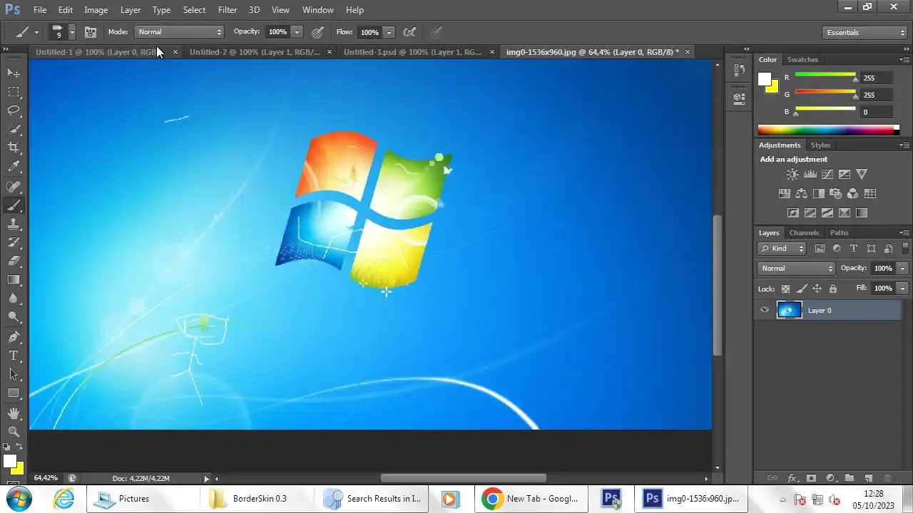
Task: Toggle airbrush build-up mode
Action: (409, 32)
